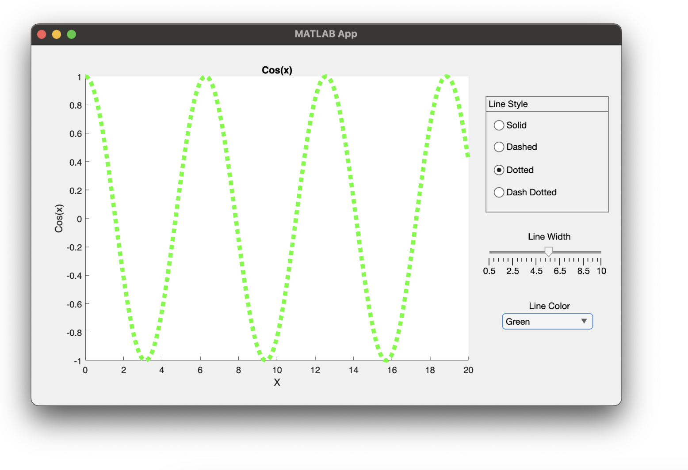Click the X axis label

pyautogui.click(x=277, y=383)
